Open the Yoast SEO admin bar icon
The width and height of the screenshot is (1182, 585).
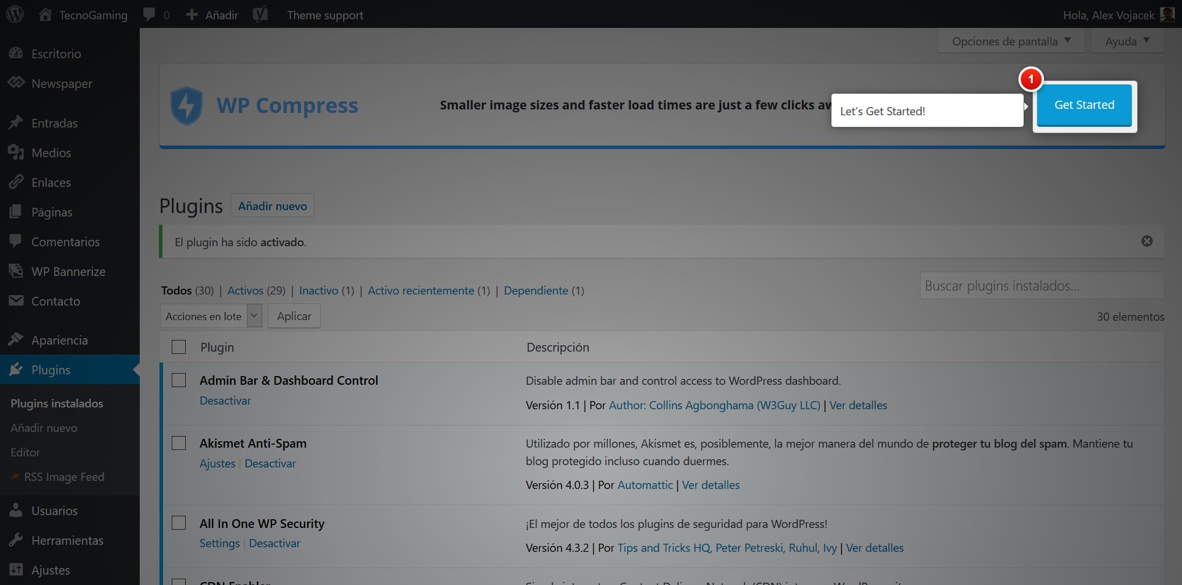pyautogui.click(x=260, y=15)
